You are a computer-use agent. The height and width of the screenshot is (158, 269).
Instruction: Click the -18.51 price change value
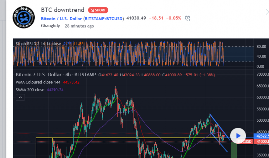[x=156, y=18]
